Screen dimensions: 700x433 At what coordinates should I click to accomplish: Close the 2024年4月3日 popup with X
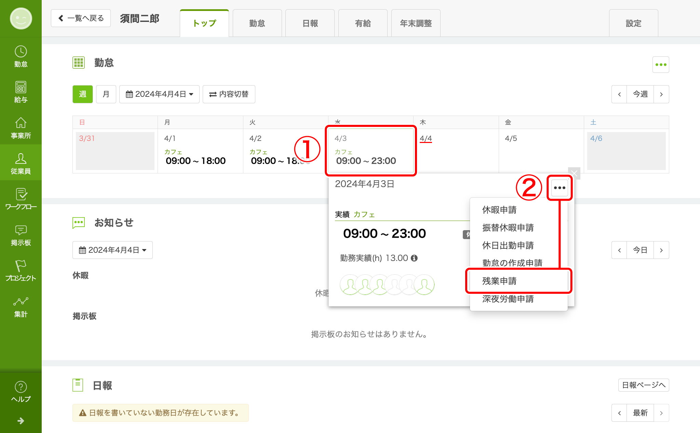[574, 173]
